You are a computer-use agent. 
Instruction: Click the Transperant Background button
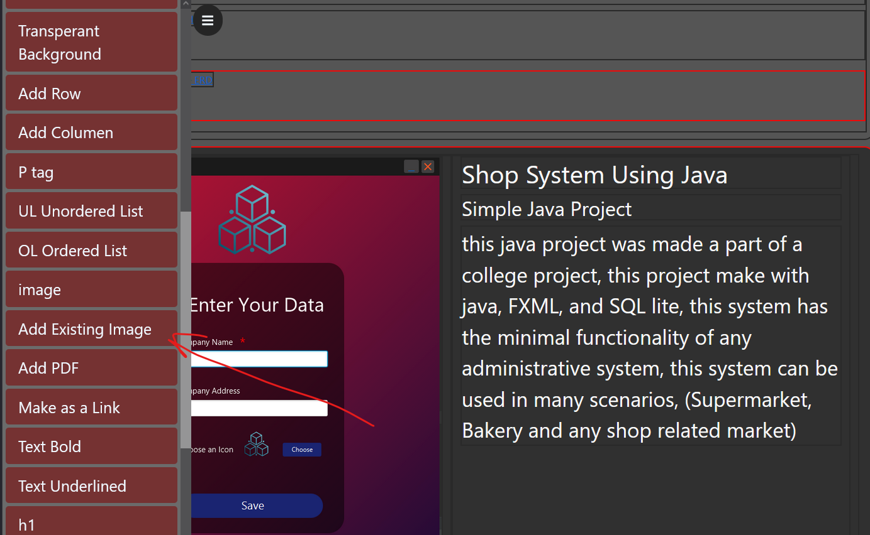point(91,43)
